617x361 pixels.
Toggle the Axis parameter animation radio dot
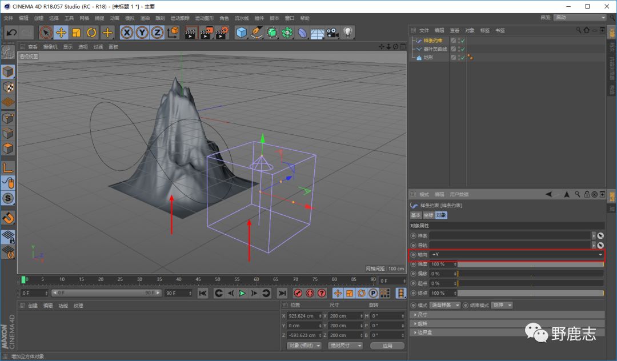click(x=413, y=254)
